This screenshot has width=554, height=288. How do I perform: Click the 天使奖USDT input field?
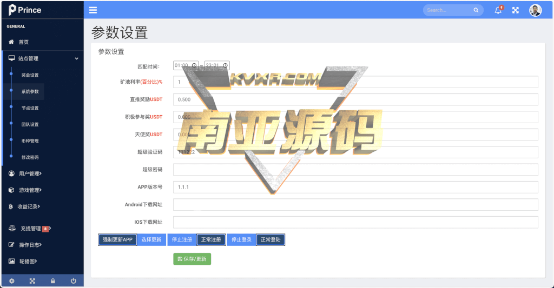(355, 135)
